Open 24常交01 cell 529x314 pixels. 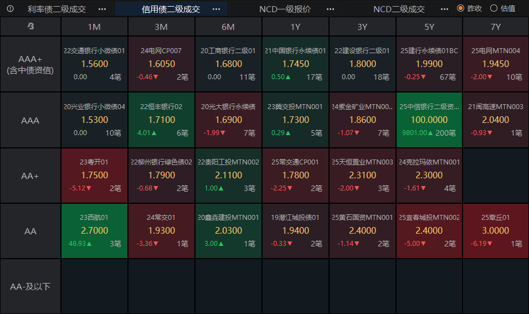161,231
